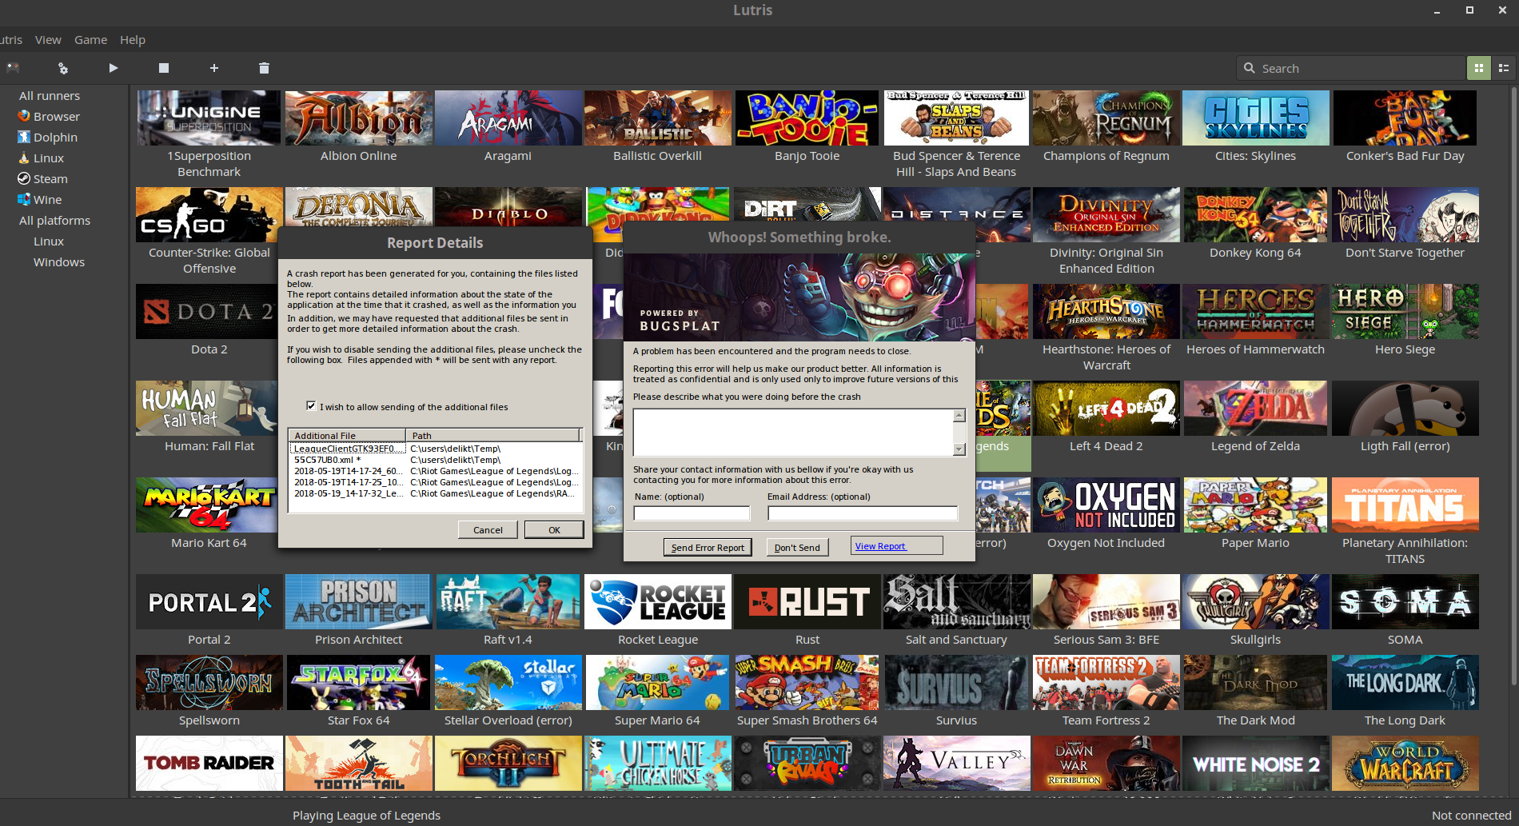Select Legend of Zelda thumbnail
Screen dimensions: 1519x826
[x=1256, y=408]
